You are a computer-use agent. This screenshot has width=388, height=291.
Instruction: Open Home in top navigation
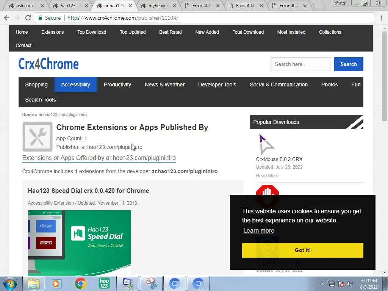tap(22, 32)
